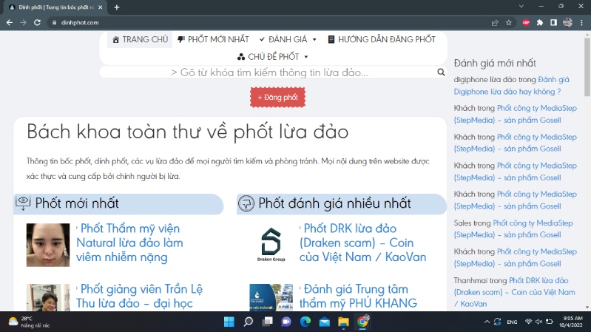Expand the CHỦ ĐỀ PHỐT dropdown
591x332 pixels.
pos(272,56)
